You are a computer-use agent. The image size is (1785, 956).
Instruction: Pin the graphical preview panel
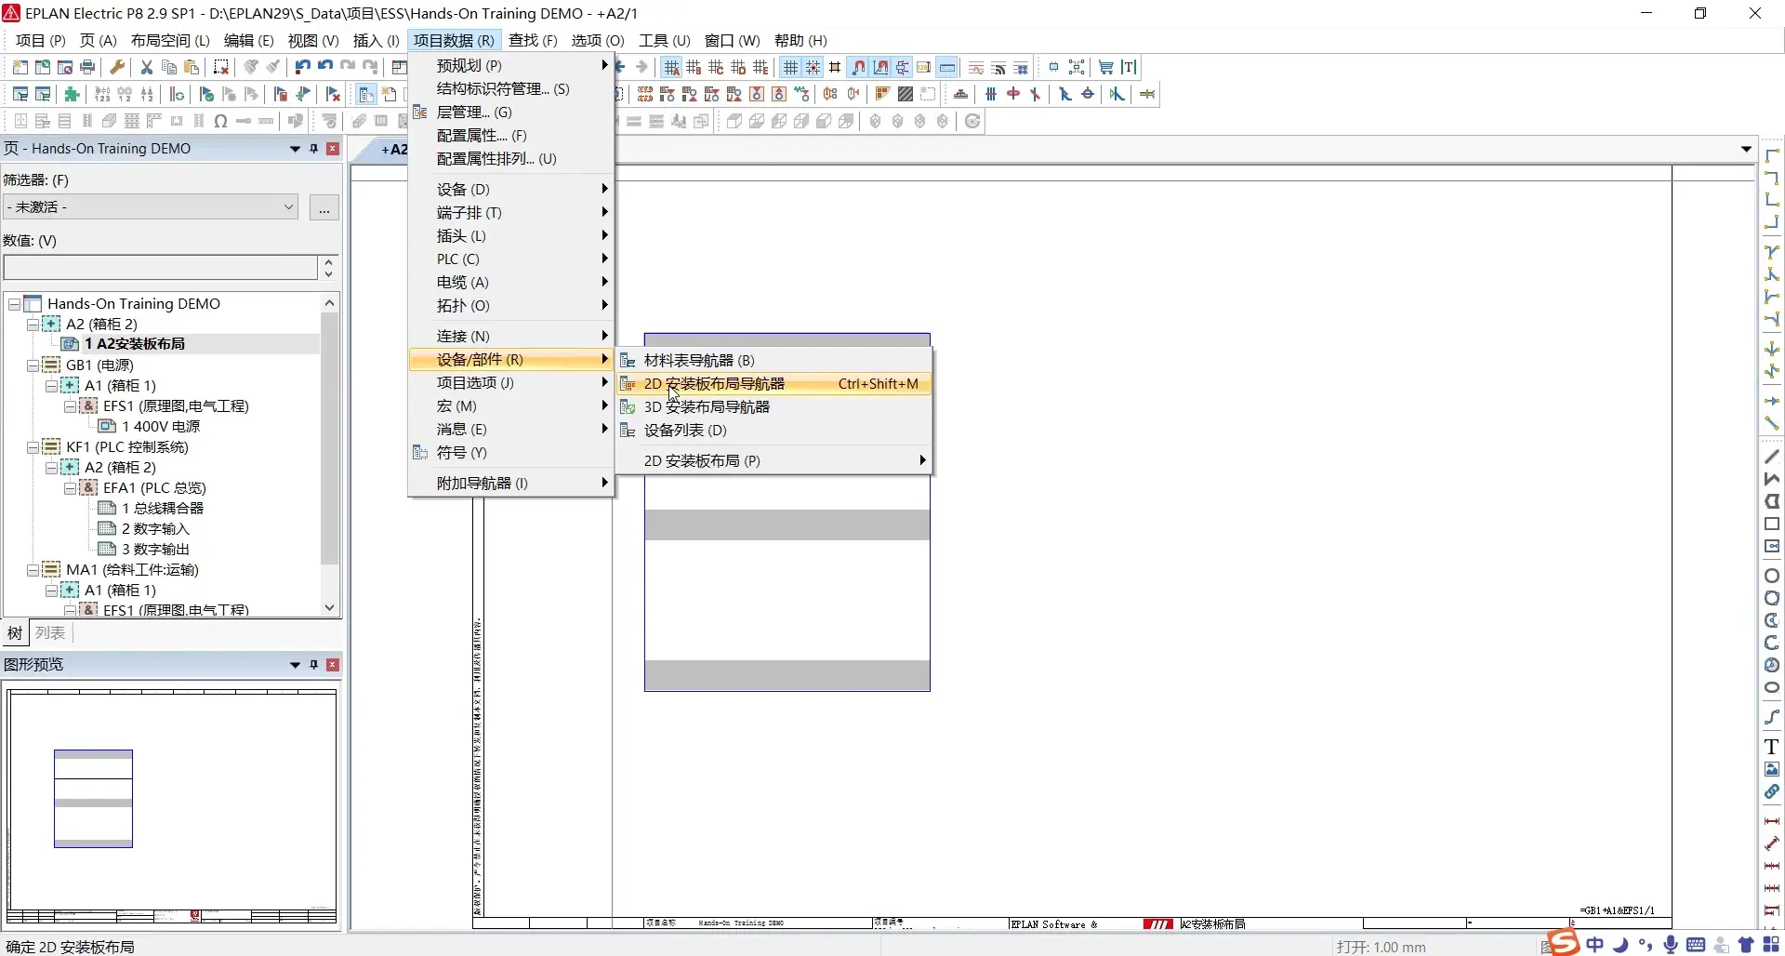[x=314, y=665]
